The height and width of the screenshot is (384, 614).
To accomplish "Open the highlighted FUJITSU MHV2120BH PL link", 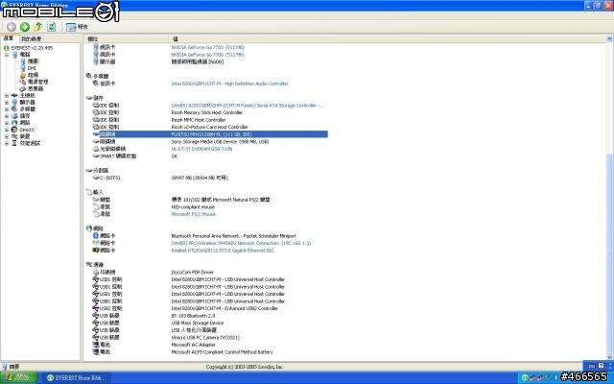I will coord(211,134).
